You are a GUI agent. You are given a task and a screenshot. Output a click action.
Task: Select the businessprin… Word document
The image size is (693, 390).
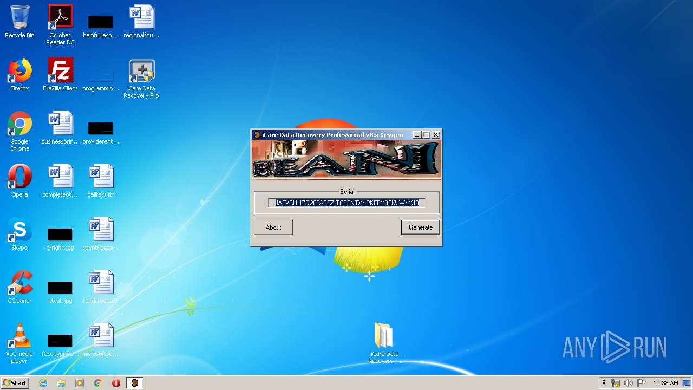coord(60,128)
